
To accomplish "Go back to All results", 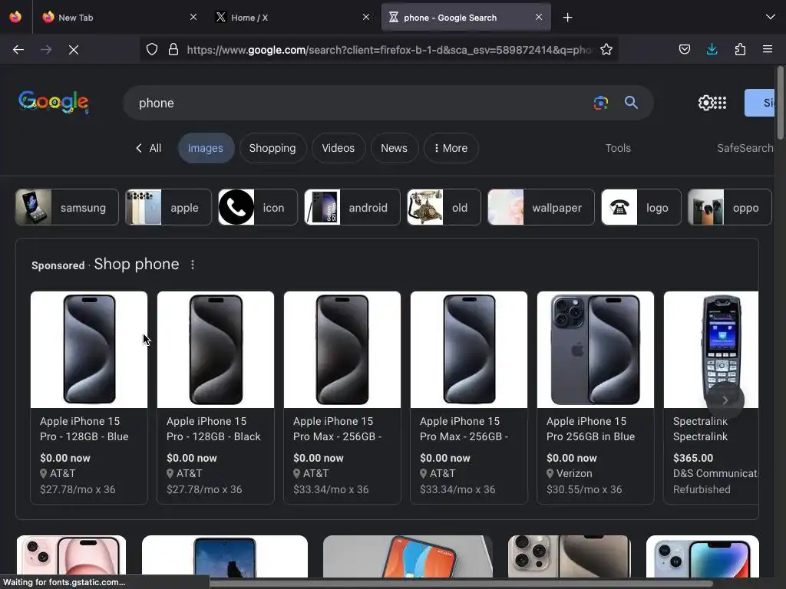I will coord(148,148).
